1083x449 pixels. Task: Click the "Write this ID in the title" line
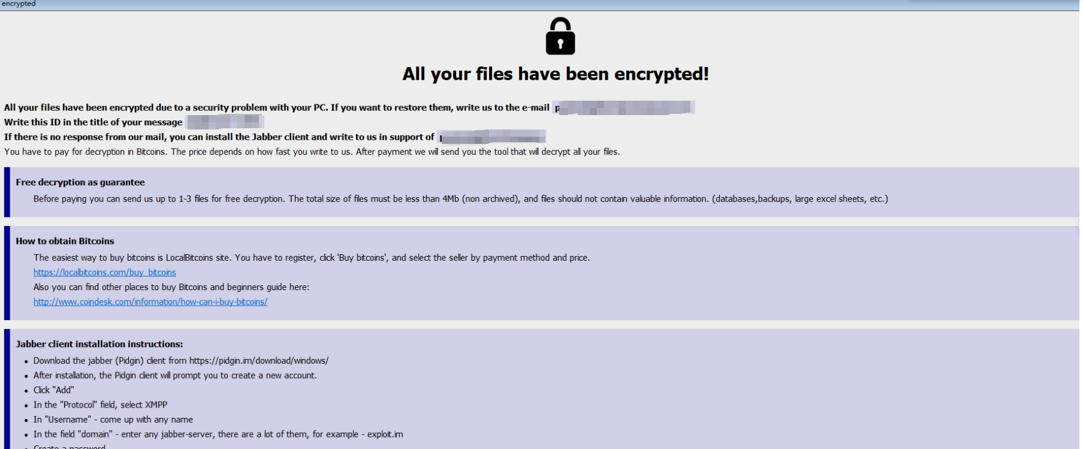click(93, 122)
